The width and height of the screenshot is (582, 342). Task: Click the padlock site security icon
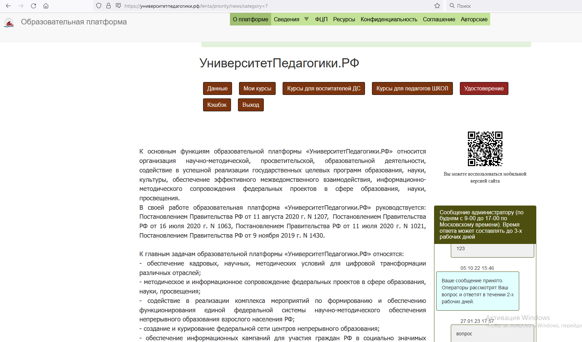tap(109, 6)
